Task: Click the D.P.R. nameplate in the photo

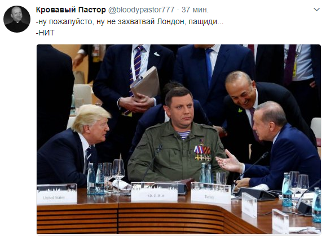Action: (155, 192)
